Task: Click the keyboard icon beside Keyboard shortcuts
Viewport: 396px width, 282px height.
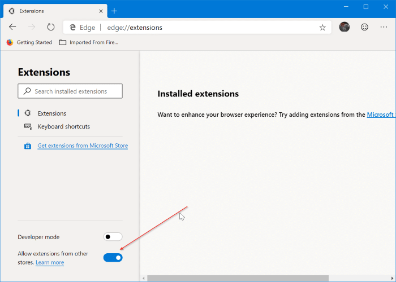Action: [28, 126]
